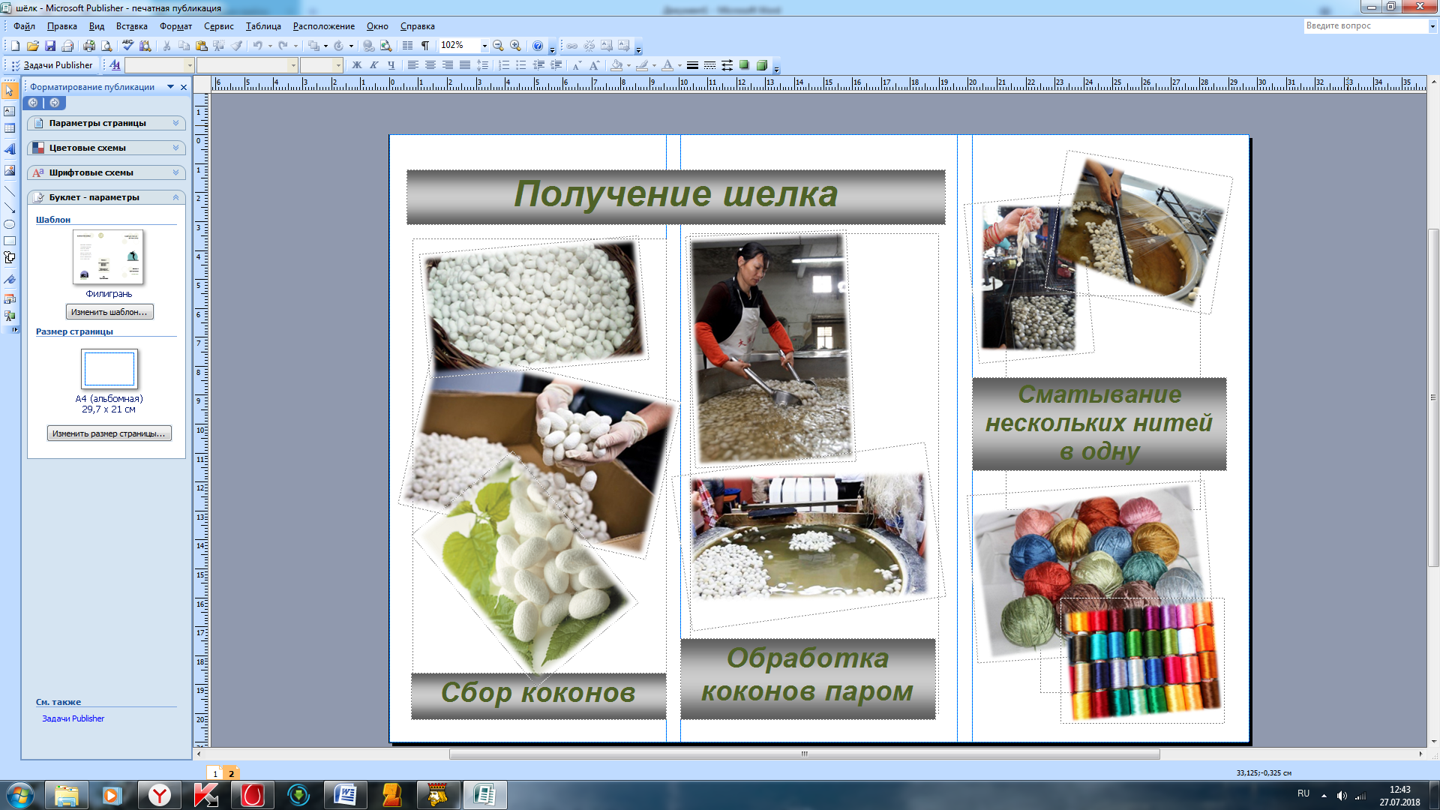This screenshot has width=1440, height=810.
Task: Expand the Параметры страницы section
Action: [106, 123]
